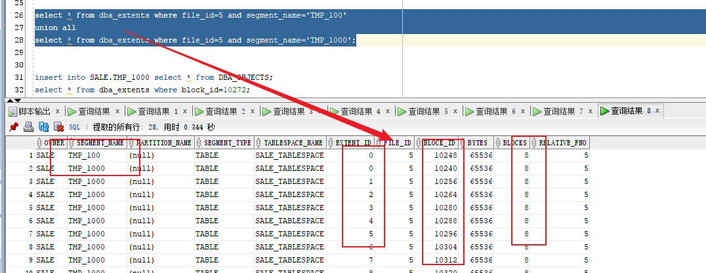Show the SQL statement for results
This screenshot has height=273, width=706.
tap(74, 128)
